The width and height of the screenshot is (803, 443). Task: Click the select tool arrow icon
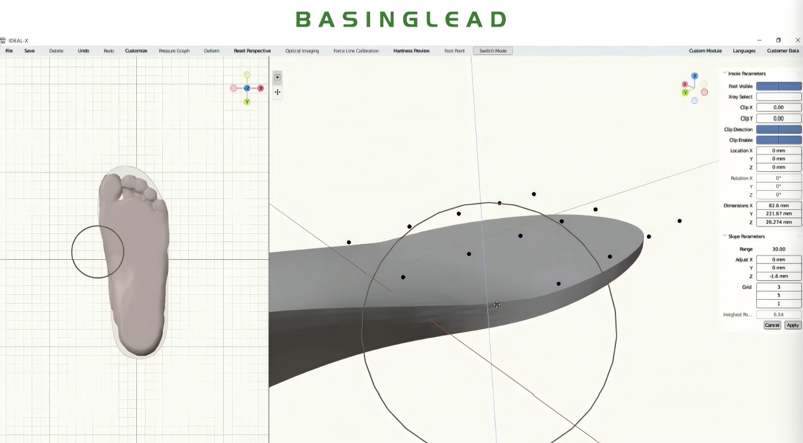pos(277,77)
